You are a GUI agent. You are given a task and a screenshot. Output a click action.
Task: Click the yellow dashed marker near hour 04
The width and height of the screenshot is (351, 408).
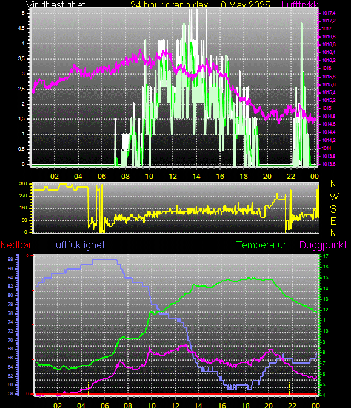89,388
